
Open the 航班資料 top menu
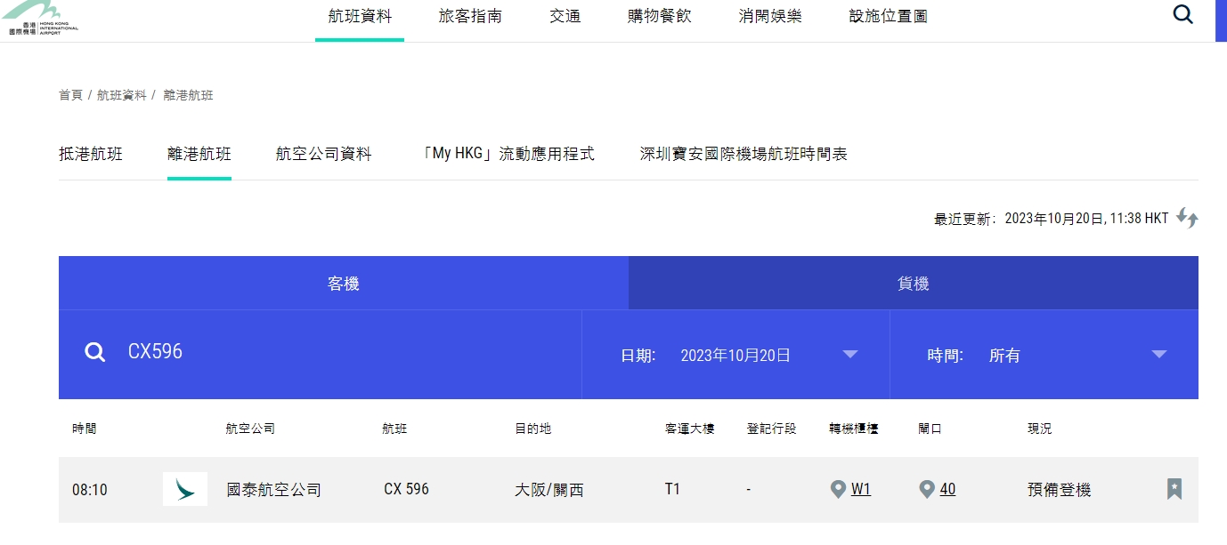360,16
